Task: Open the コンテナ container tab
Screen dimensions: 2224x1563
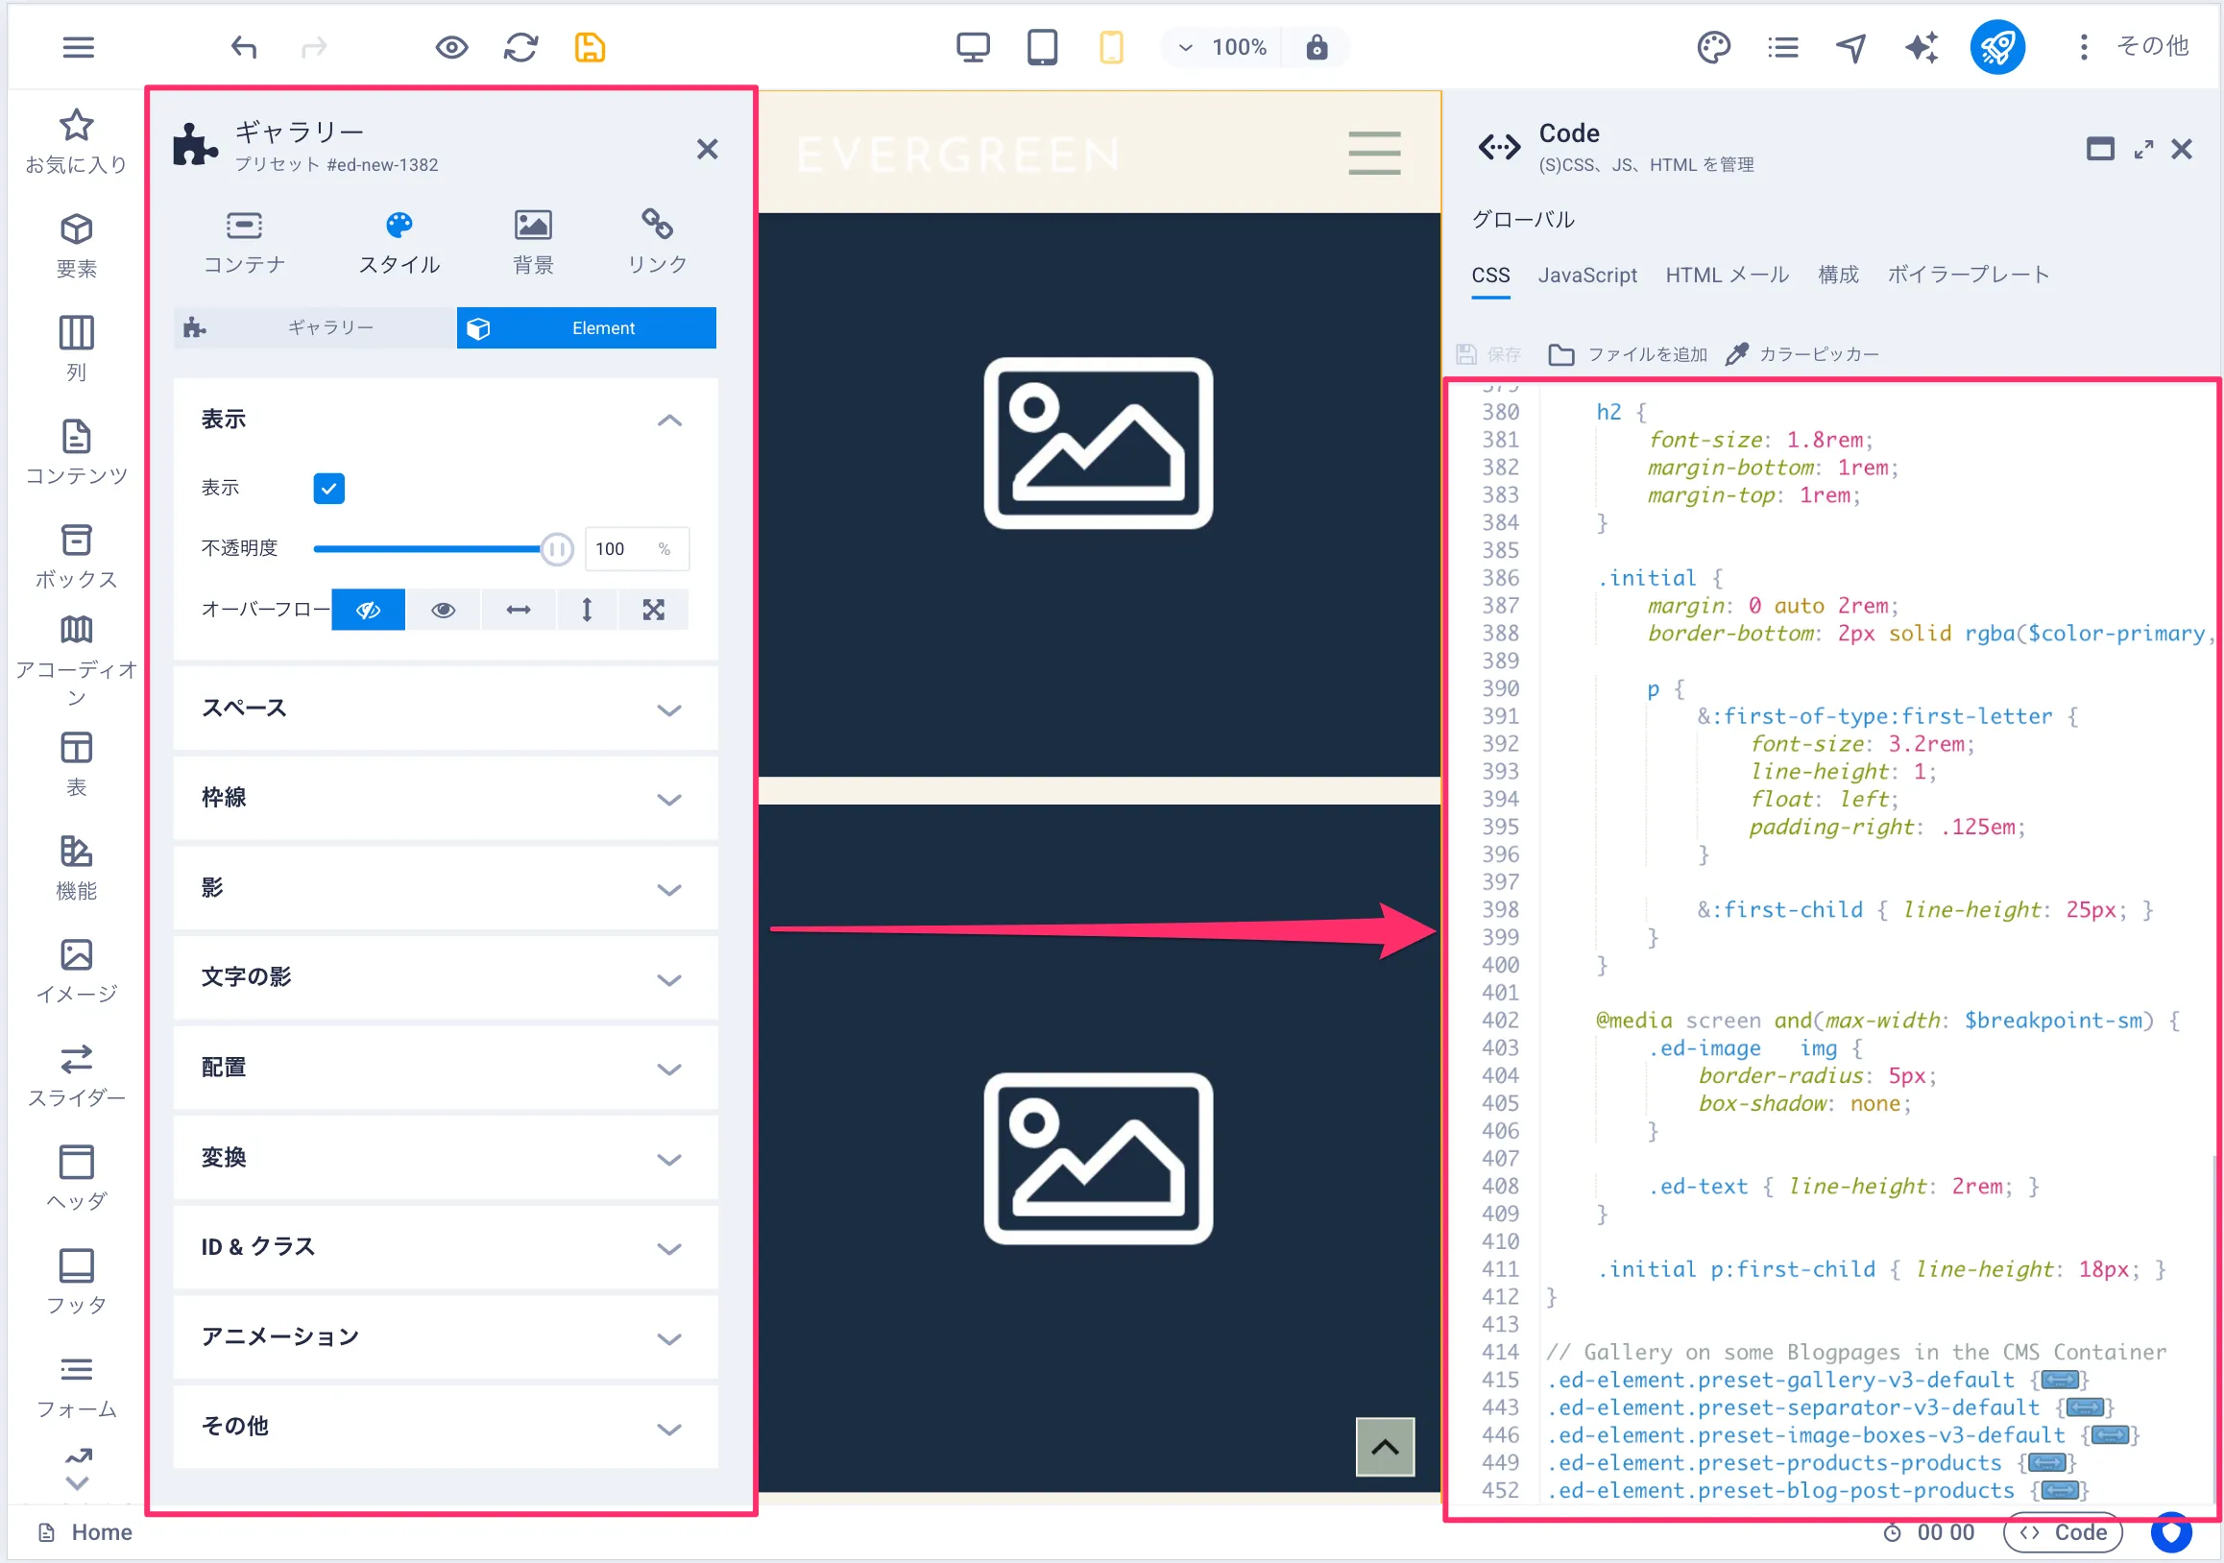Action: (x=244, y=243)
